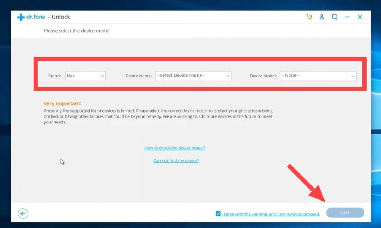Open 'How to check the device model?' link
Screen dimensions: 381x228
pyautogui.click(x=175, y=148)
